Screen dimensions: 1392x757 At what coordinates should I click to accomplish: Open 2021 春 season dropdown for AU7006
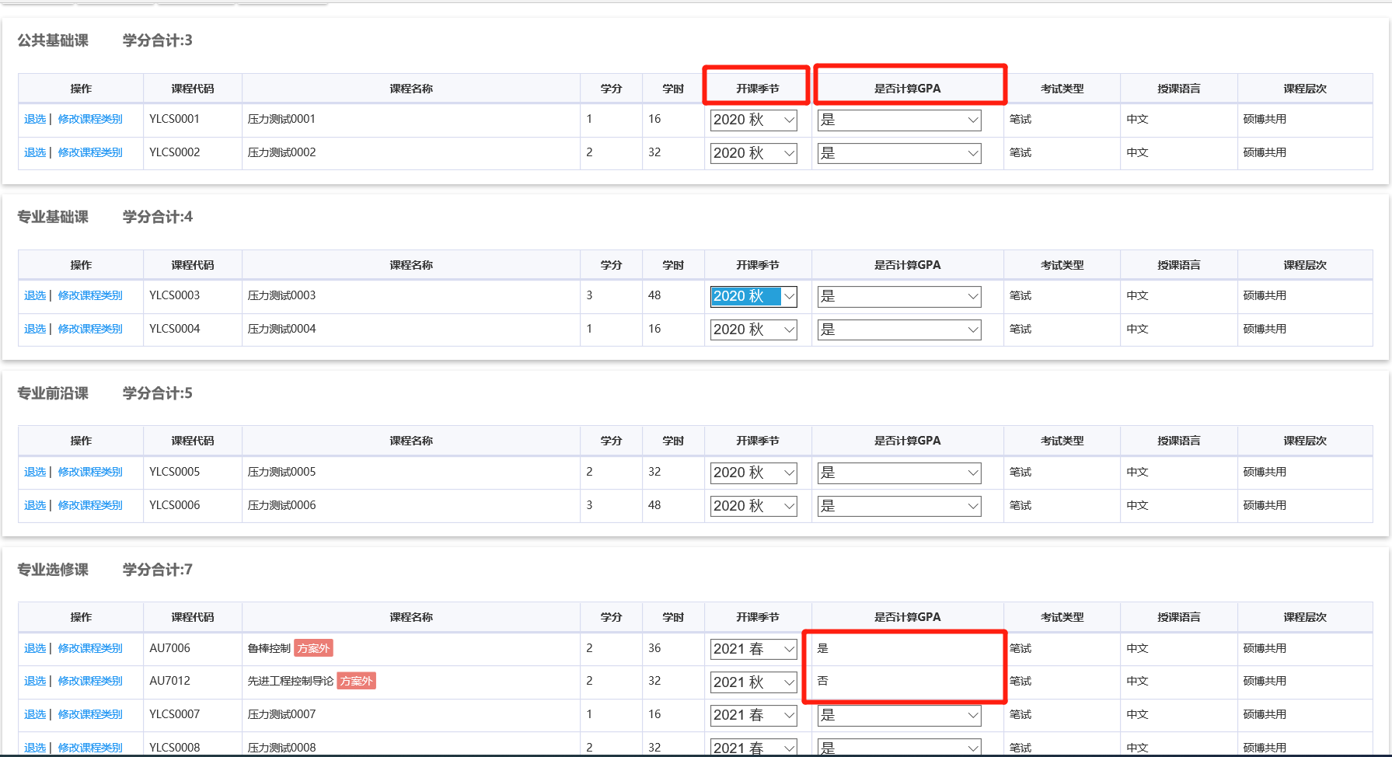pos(753,649)
